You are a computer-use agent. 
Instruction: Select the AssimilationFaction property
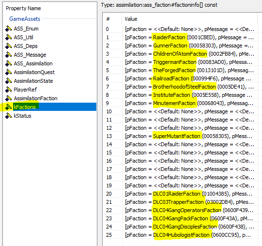tap(35, 98)
